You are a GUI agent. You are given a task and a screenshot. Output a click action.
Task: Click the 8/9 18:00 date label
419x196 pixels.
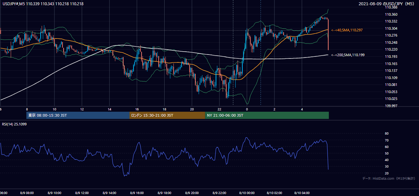[165, 193]
